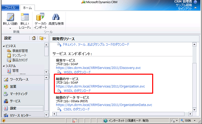
Task: Open the OrganizationData.svc URL link
Action: point(104,105)
